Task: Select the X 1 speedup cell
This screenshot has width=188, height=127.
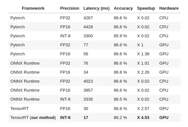Action: point(140,45)
